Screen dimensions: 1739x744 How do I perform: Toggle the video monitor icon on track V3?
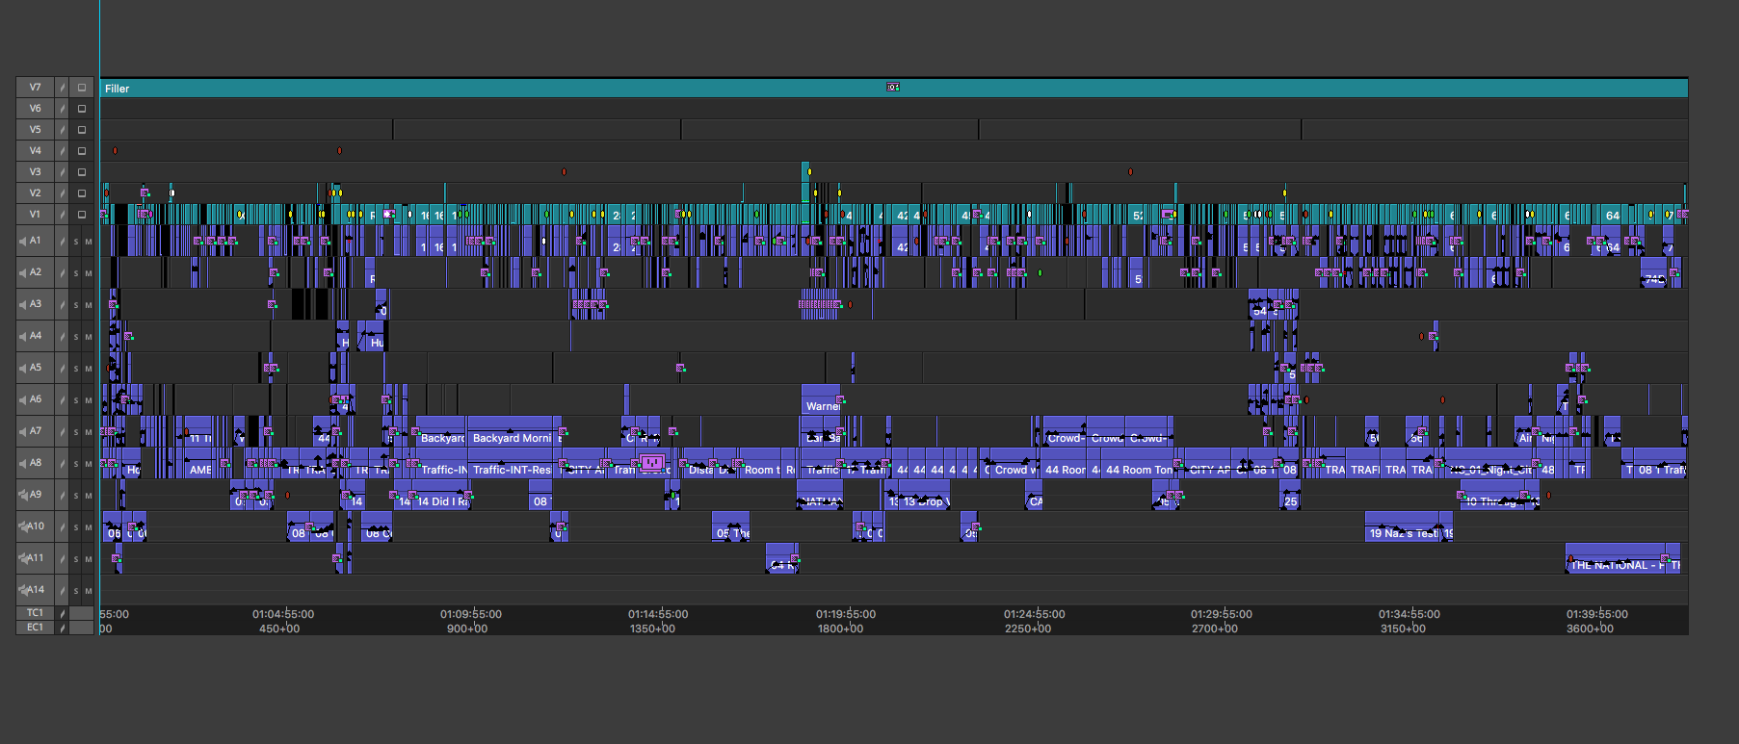[x=82, y=172]
